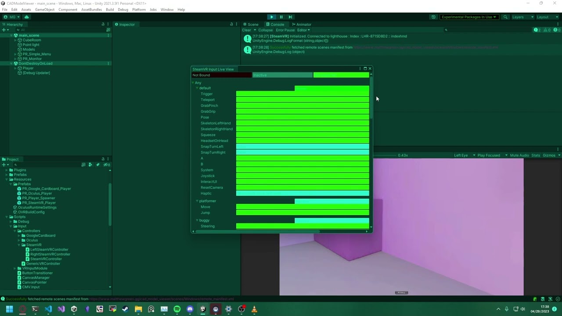The height and width of the screenshot is (316, 562).
Task: Select the Console tab
Action: [x=275, y=25]
